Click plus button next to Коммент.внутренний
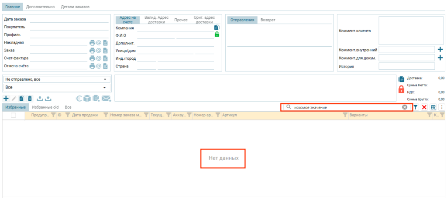The image size is (447, 198). (x=440, y=50)
